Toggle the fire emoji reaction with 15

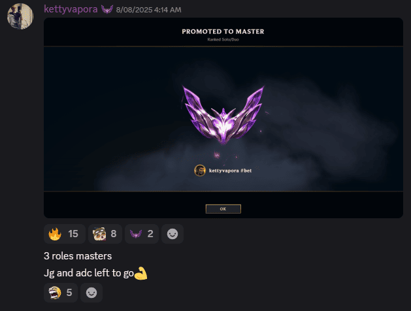pyautogui.click(x=65, y=234)
